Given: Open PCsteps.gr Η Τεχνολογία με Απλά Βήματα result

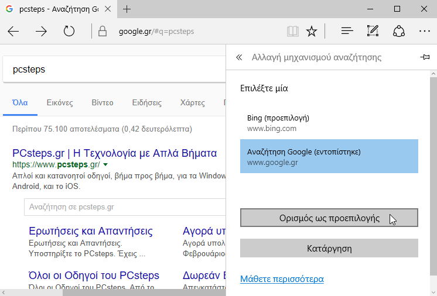Looking at the screenshot, I should 115,153.
